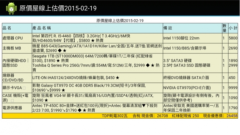This screenshot has width=240, height=135.
Task: Select the 影馳 Galaxy GTX970 OC product entry
Action: [89, 88]
